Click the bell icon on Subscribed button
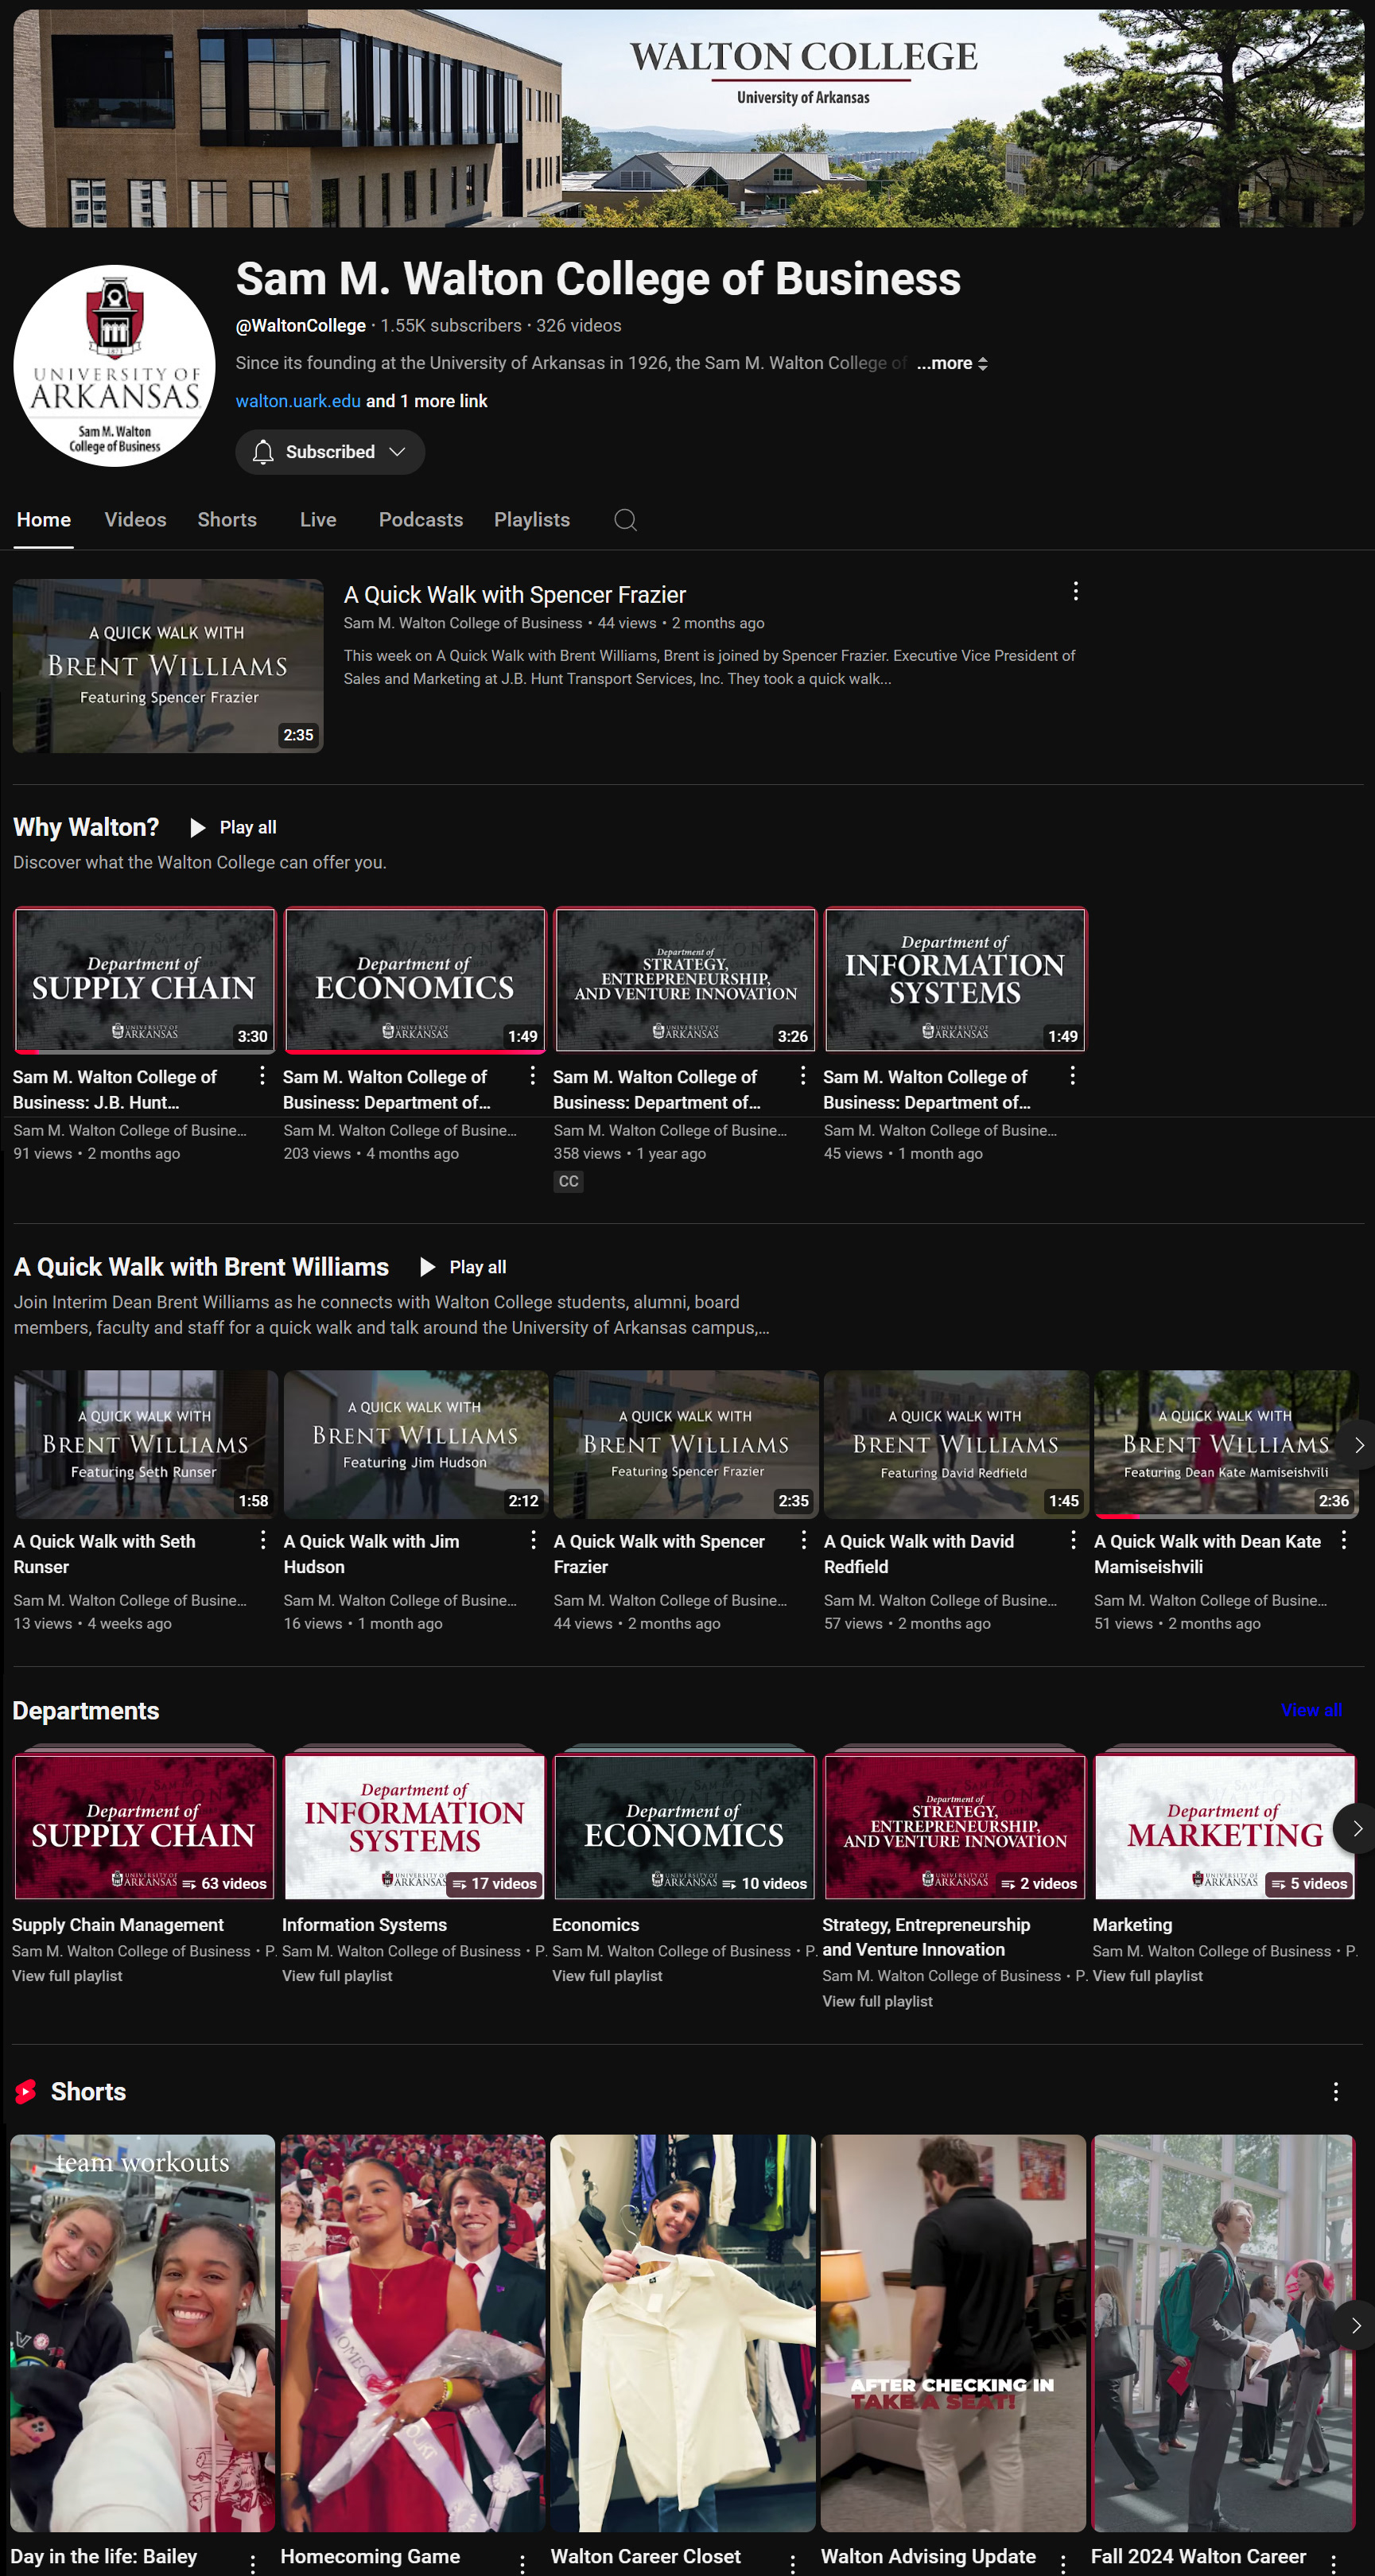1375x2576 pixels. (263, 452)
